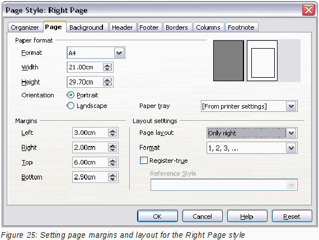Decrease Height spinner down arrow
Screen dimensions: 319x240
[x=107, y=84]
